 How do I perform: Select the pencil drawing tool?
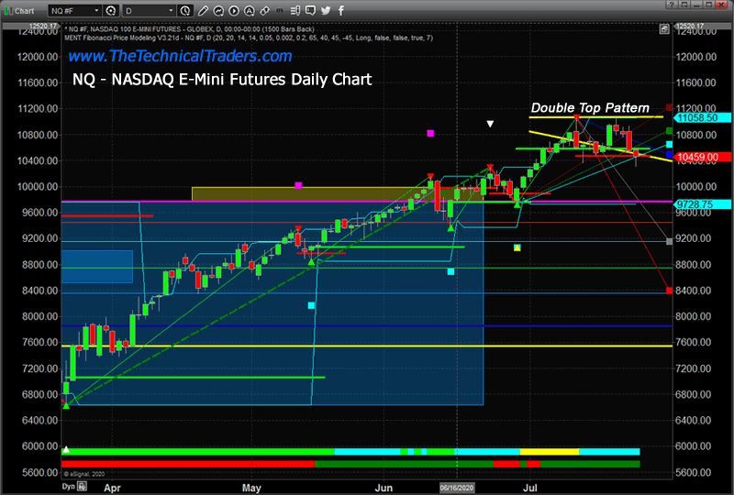pyautogui.click(x=203, y=10)
